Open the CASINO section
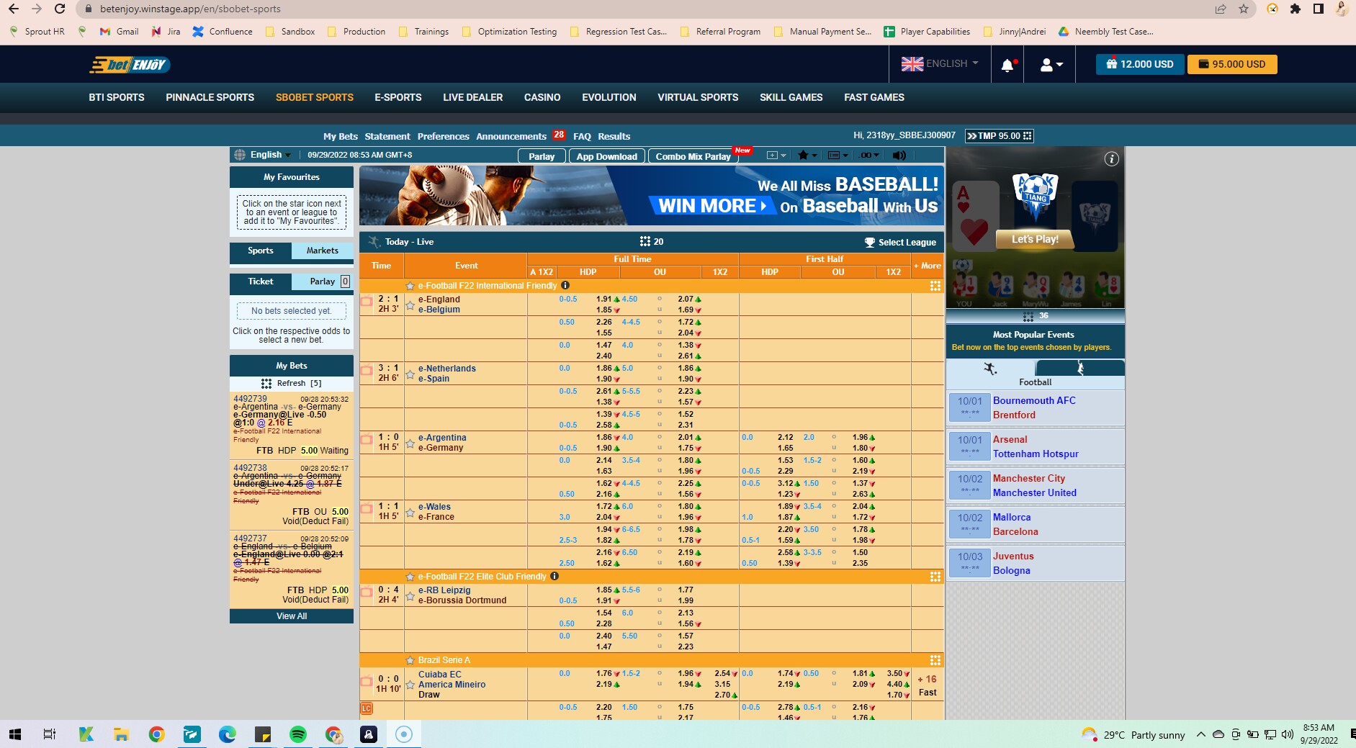 [542, 97]
